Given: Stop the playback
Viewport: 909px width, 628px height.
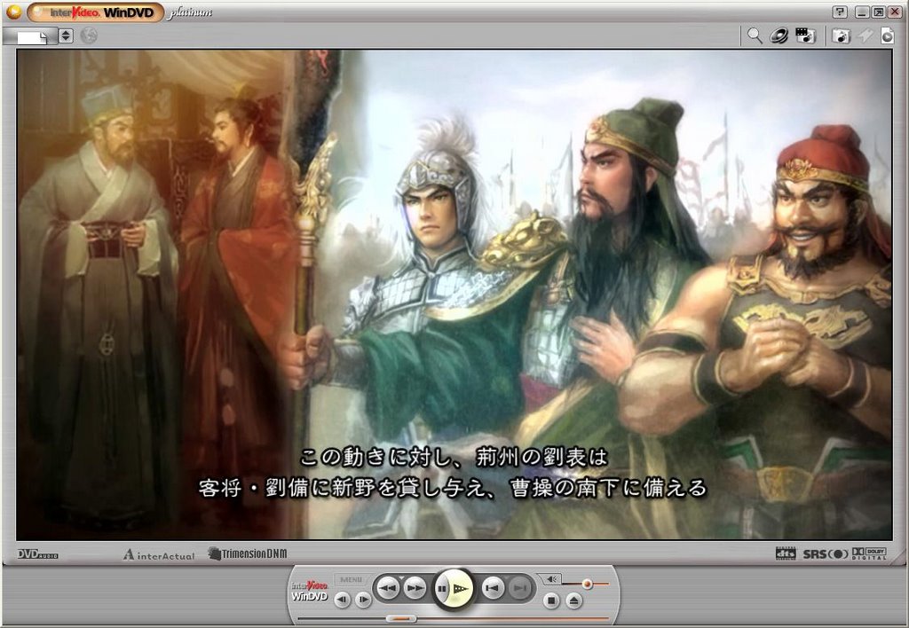Looking at the screenshot, I should coord(551,601).
